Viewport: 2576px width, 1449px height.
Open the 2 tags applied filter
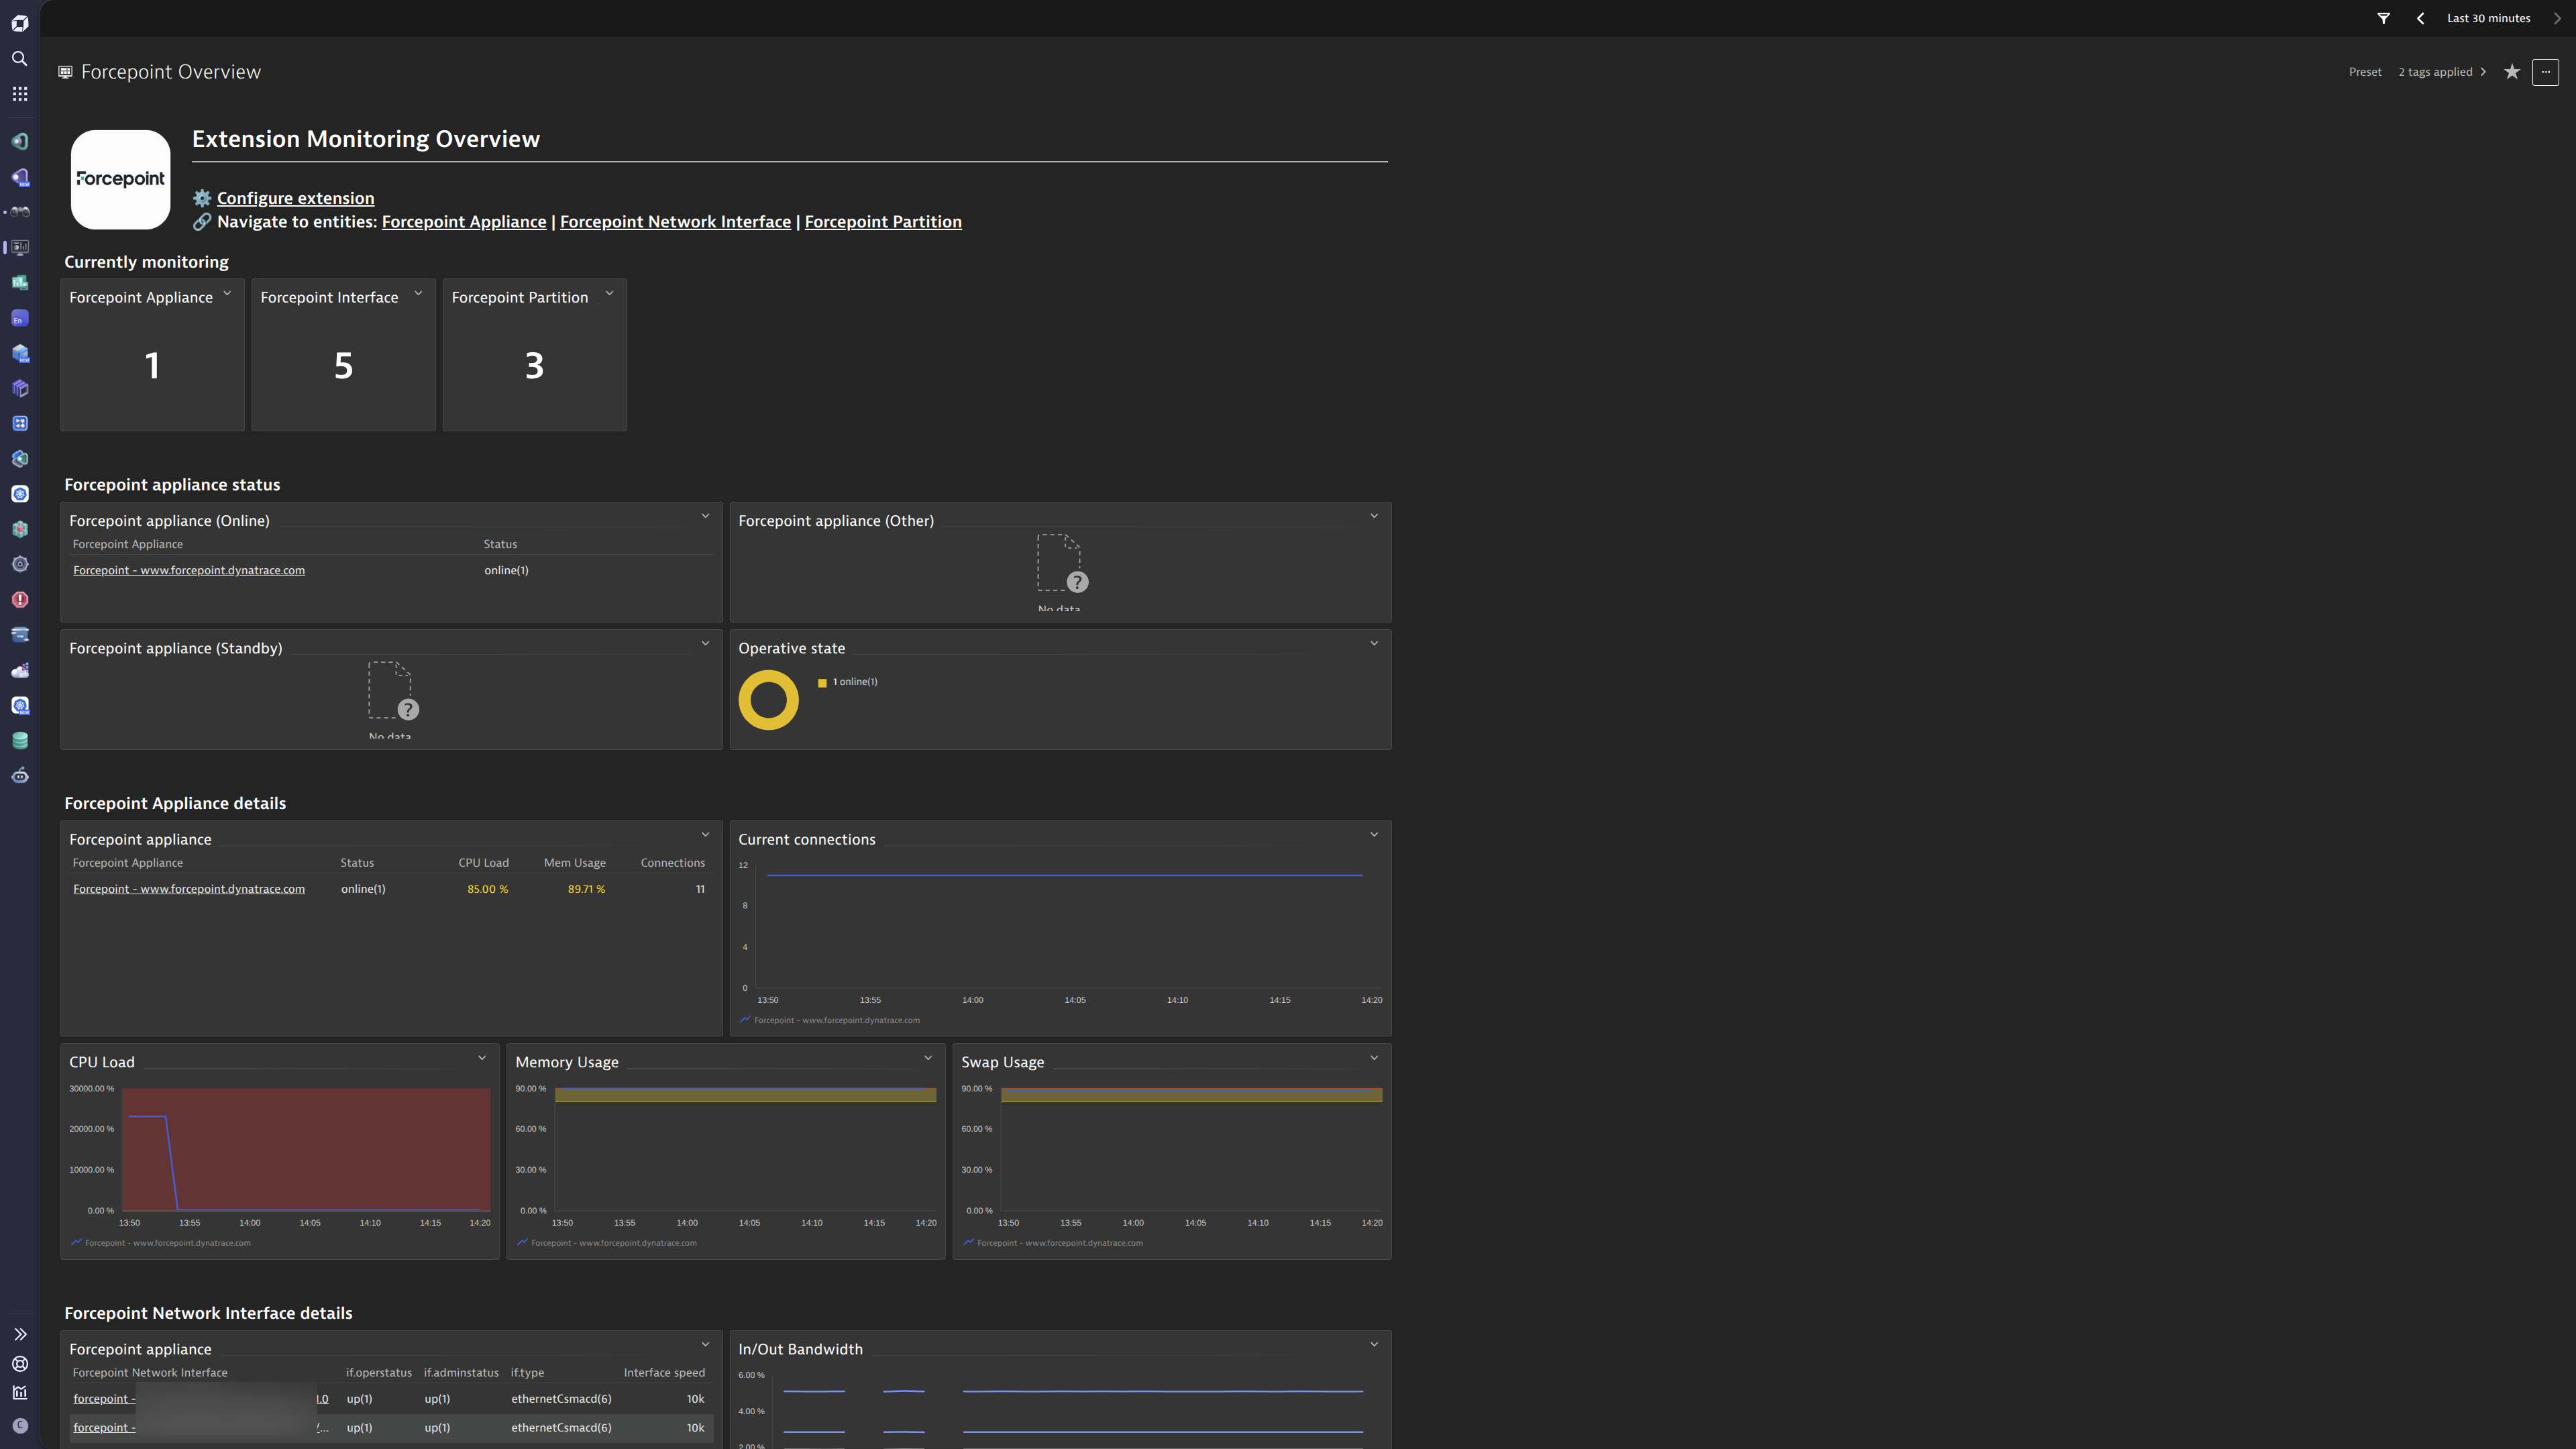coord(2442,72)
